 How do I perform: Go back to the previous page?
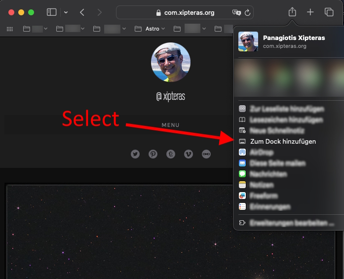82,12
